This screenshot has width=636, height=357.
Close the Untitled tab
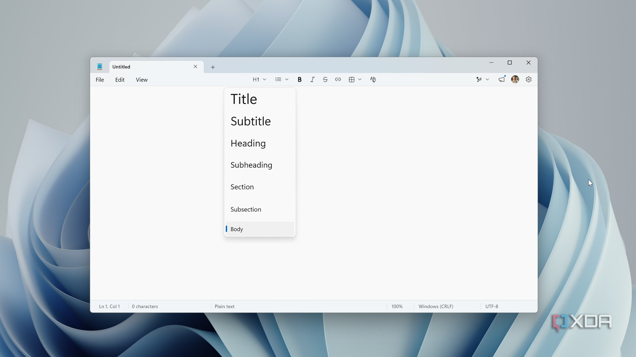195,67
